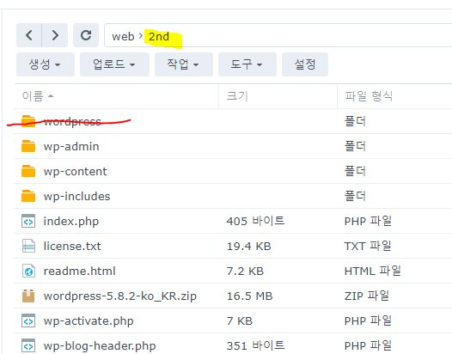Sort by the 파일 형식 column header
The image size is (452, 354).
click(x=394, y=96)
